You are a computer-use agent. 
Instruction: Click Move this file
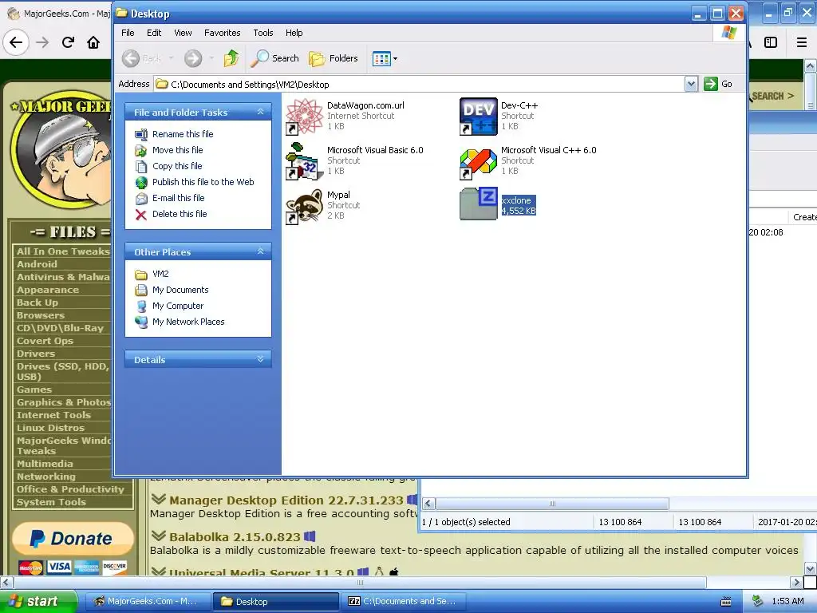(x=178, y=150)
